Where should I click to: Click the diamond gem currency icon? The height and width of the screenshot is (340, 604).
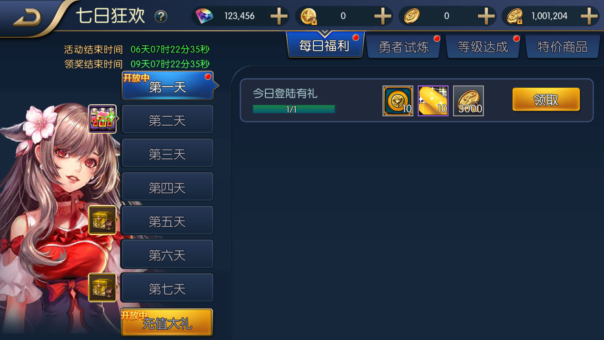204,16
